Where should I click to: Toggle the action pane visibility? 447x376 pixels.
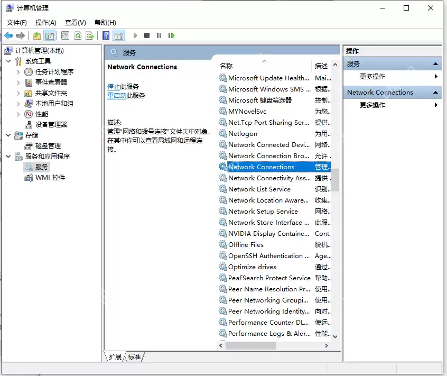(x=118, y=35)
